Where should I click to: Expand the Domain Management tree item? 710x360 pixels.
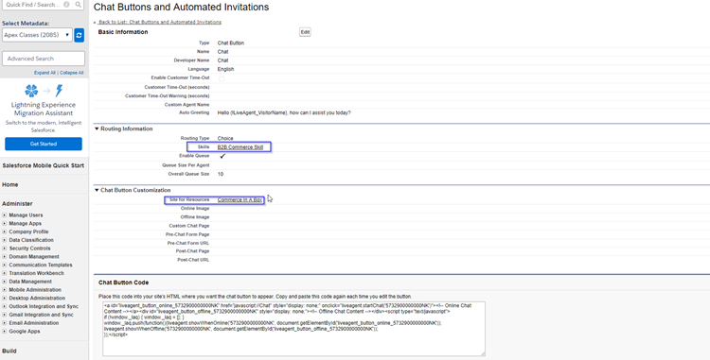click(5, 257)
